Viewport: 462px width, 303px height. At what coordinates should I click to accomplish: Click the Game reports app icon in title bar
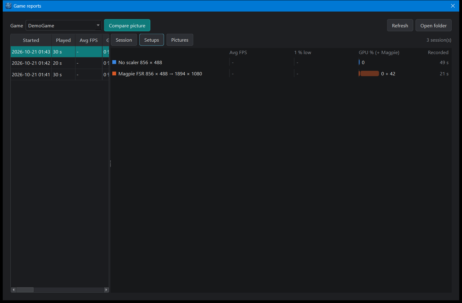(9, 6)
